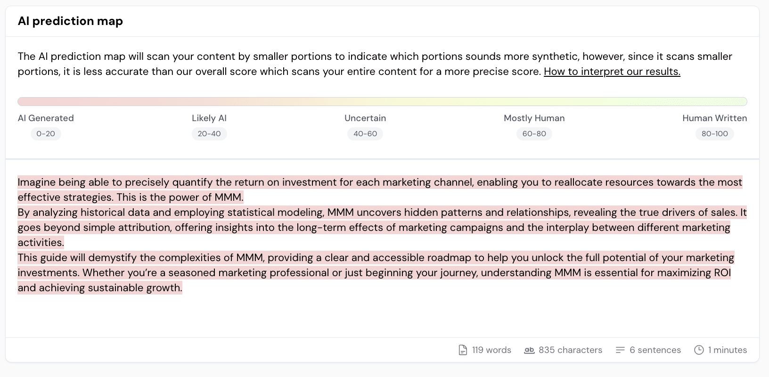Viewport: 769px width, 377px height.
Task: Click the '1 minutes' reading time
Action: [728, 350]
